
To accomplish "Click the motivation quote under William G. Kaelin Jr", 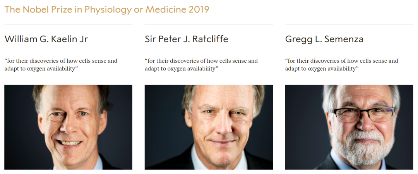I will click(61, 65).
